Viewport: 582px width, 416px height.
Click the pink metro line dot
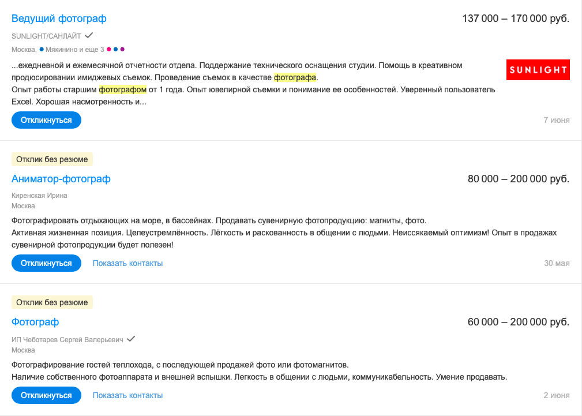click(x=109, y=49)
